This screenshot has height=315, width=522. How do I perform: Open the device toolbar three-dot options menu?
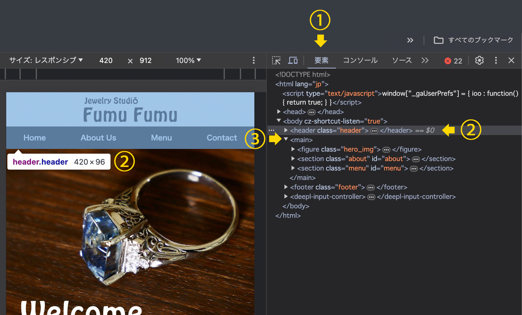tap(253, 60)
